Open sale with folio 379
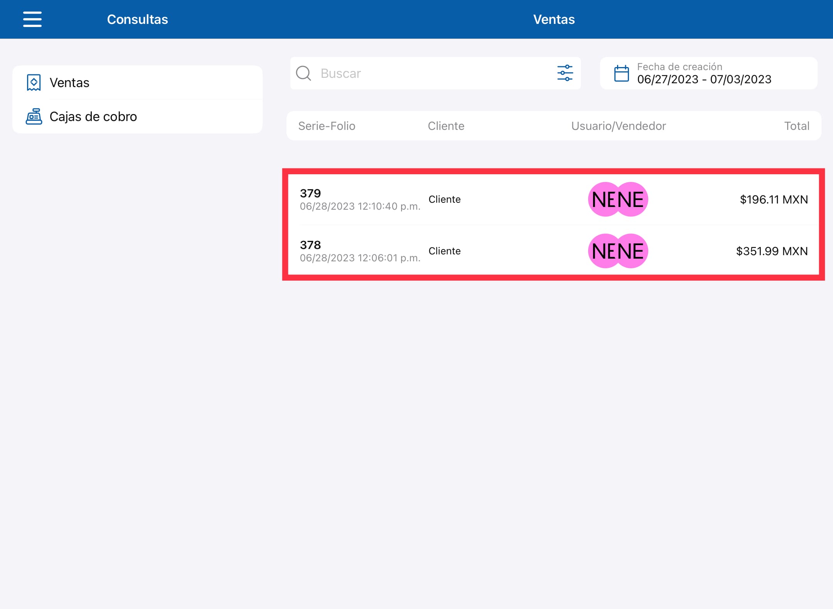Image resolution: width=833 pixels, height=609 pixels. coord(553,199)
